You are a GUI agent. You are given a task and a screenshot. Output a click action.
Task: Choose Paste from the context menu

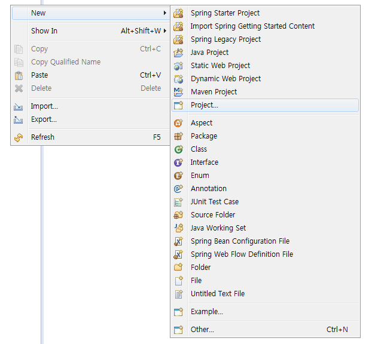pyautogui.click(x=91, y=75)
